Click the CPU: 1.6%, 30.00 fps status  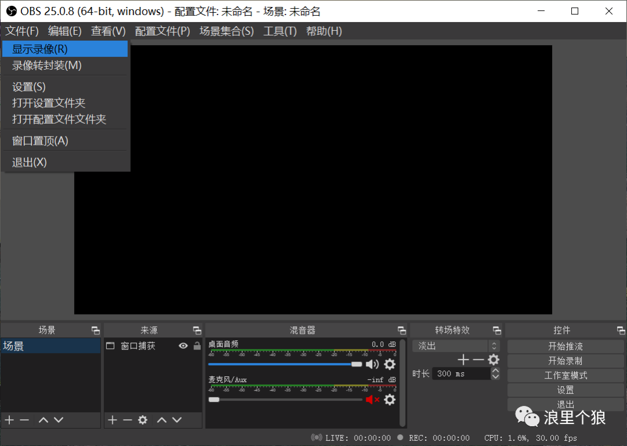pos(531,438)
